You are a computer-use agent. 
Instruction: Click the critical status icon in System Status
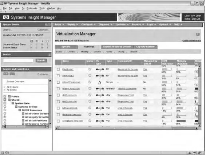(31, 41)
